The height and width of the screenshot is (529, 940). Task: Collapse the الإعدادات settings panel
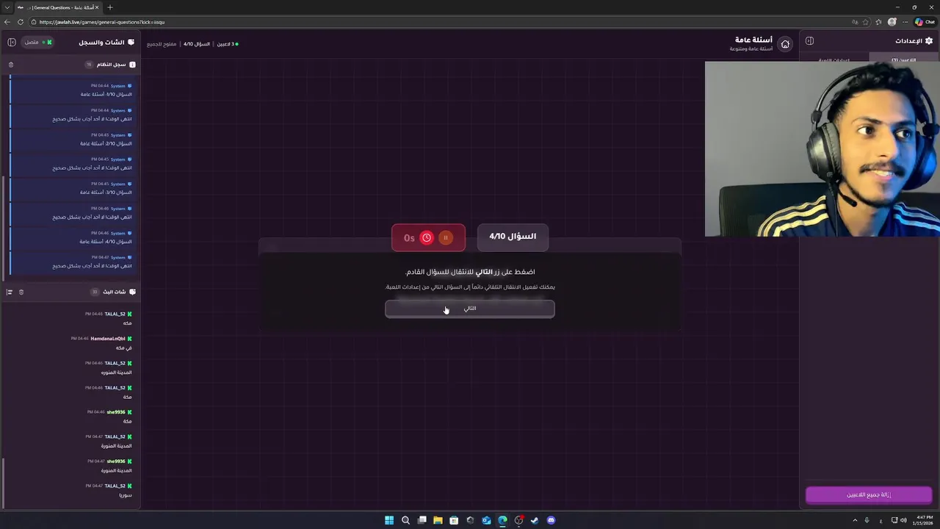pyautogui.click(x=809, y=41)
